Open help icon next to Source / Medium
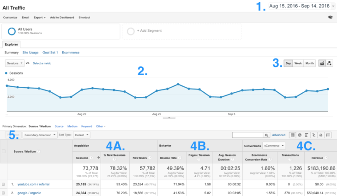The width and height of the screenshot is (337, 196). click(x=39, y=151)
